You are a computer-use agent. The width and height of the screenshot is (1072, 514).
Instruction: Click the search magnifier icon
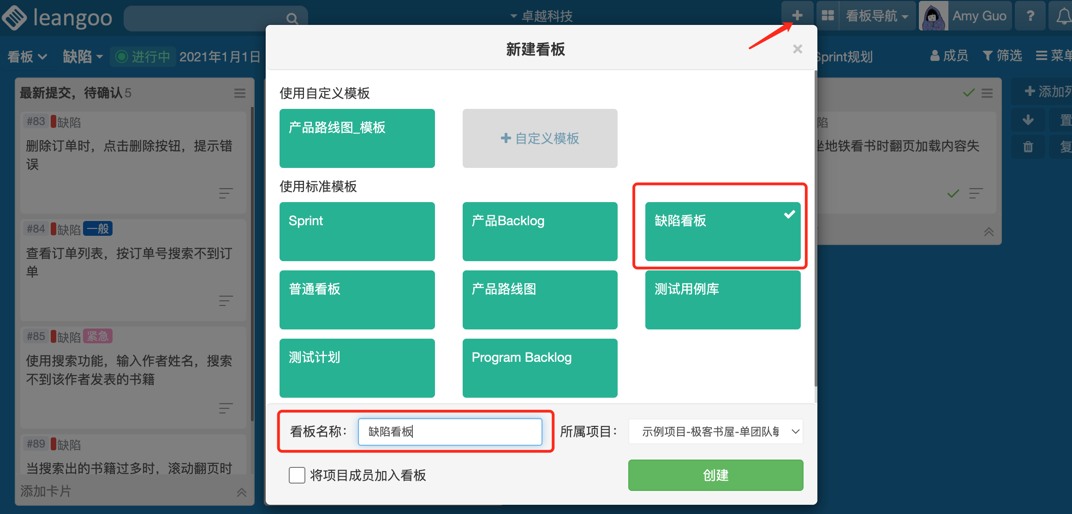[x=292, y=18]
